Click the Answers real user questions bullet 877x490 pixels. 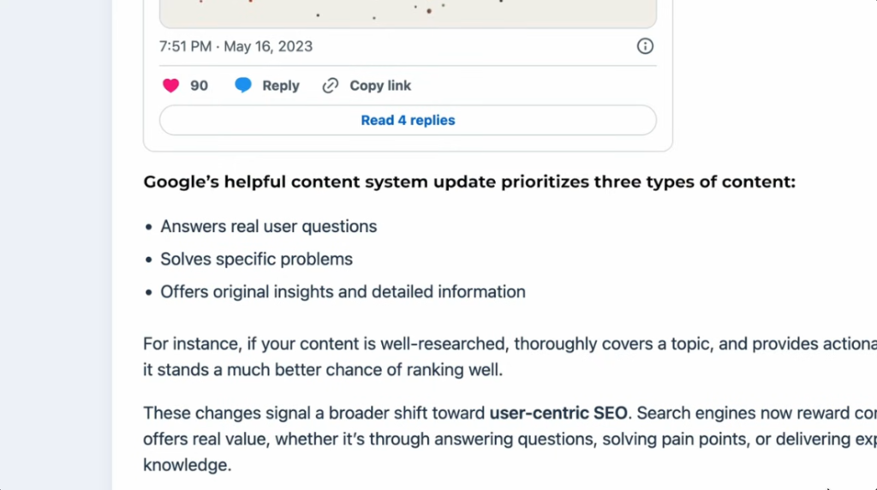269,227
